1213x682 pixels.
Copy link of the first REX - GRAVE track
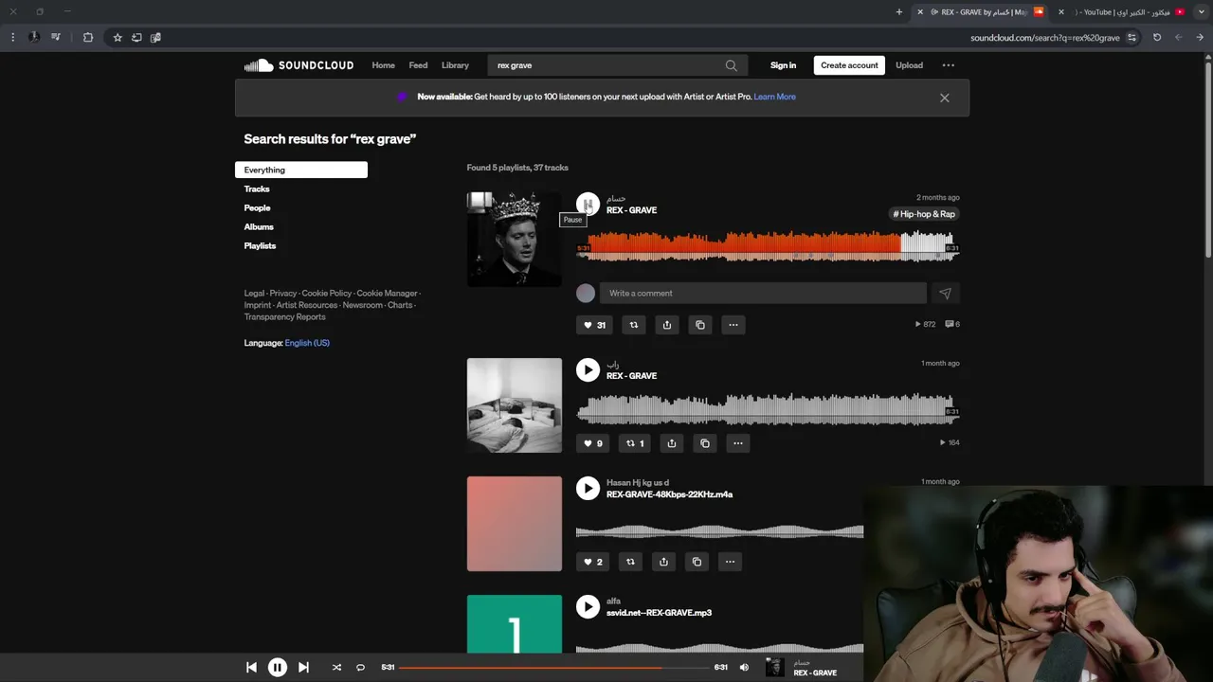click(700, 325)
